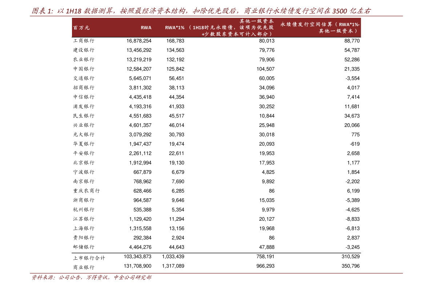Screen dimensions: 433x288
Task: Click 江苏银行 issuance value -8,833
Action: pyautogui.click(x=352, y=219)
